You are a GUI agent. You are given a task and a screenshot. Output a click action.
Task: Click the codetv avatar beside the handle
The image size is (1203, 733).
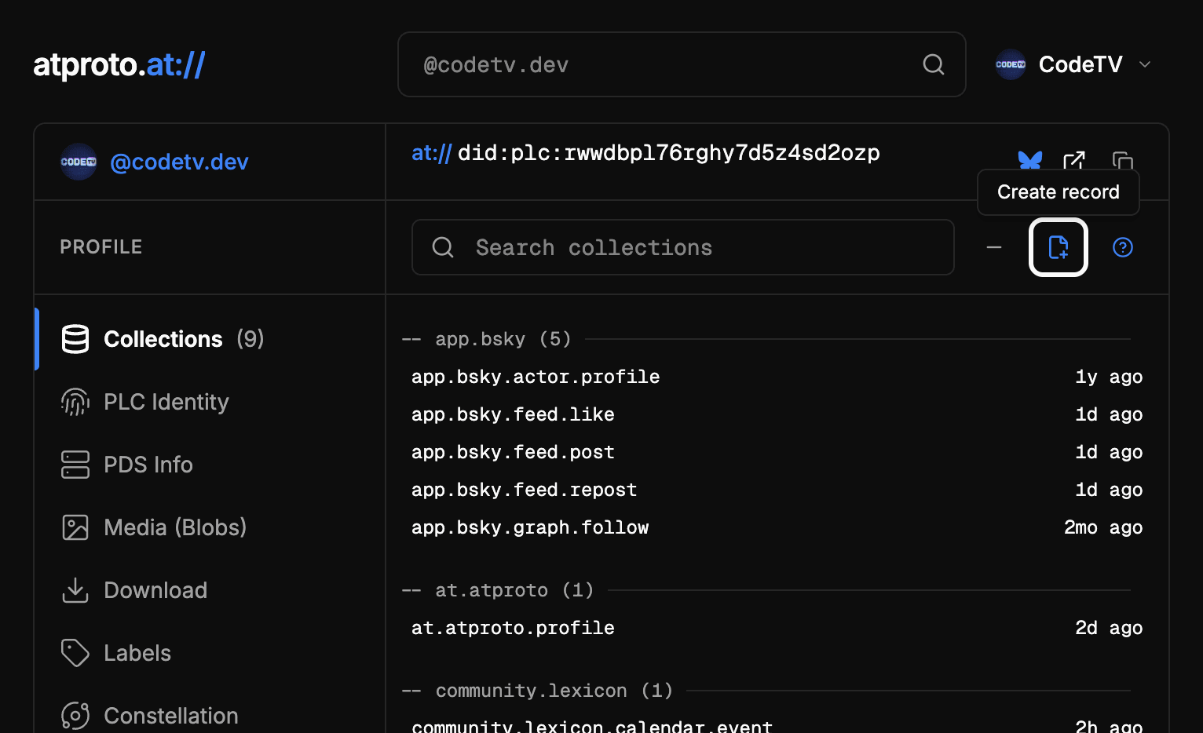click(79, 162)
